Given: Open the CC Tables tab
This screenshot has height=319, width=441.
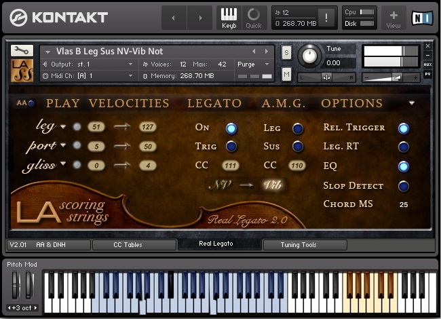Looking at the screenshot, I should [x=134, y=245].
